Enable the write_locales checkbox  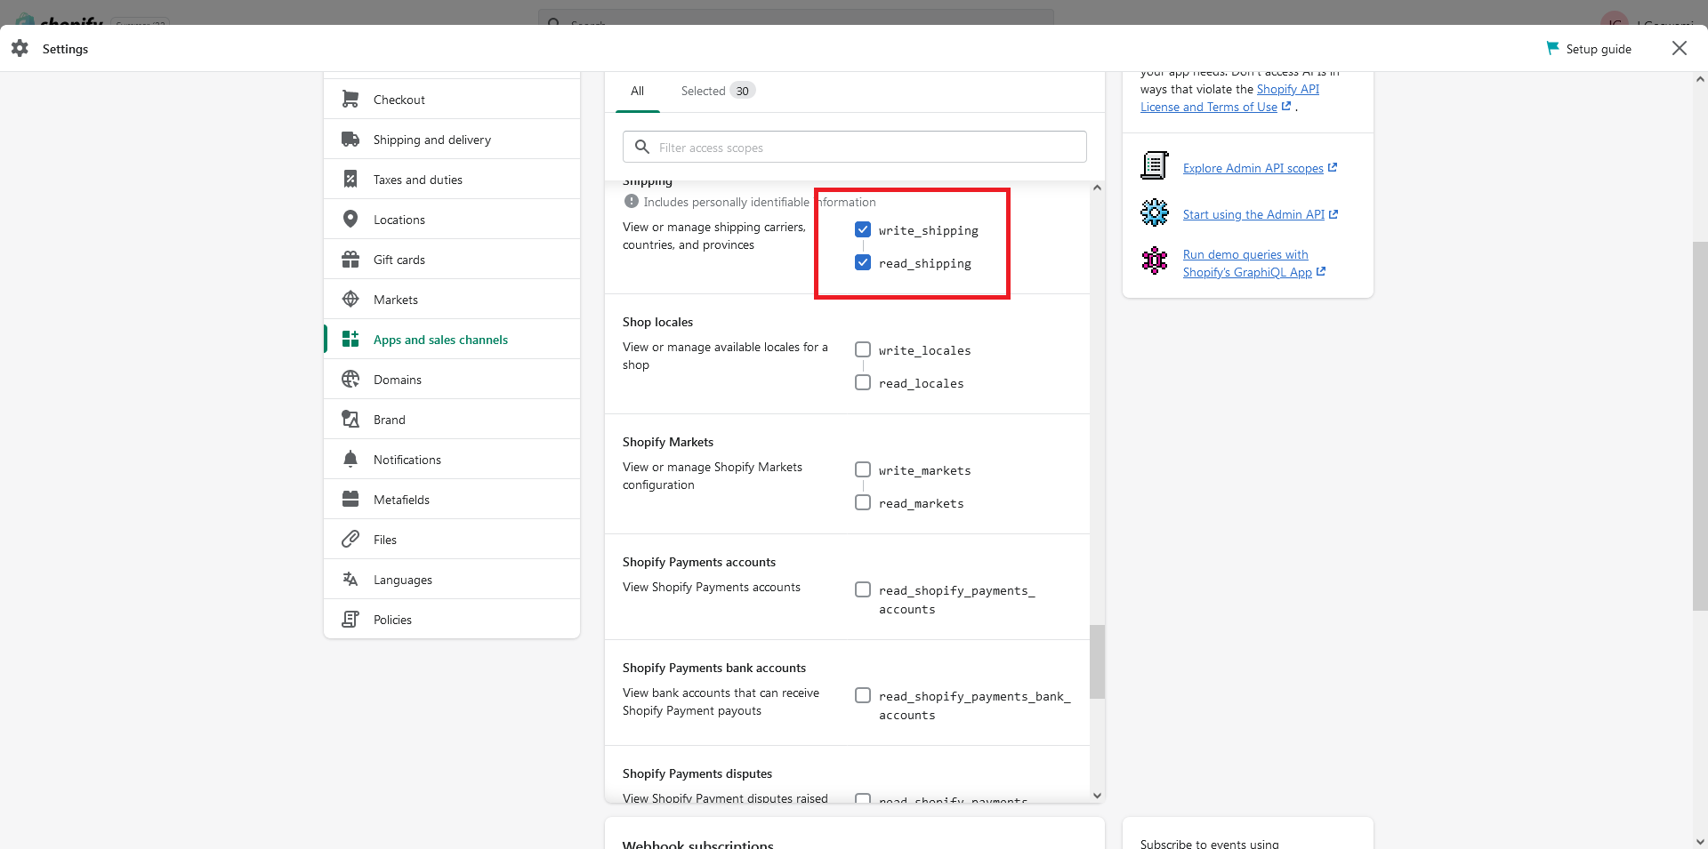tap(863, 349)
